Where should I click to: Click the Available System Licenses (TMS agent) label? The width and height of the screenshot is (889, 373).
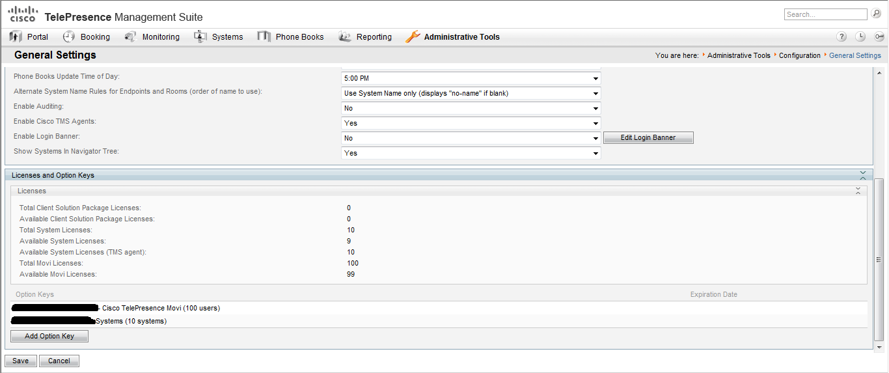point(83,252)
